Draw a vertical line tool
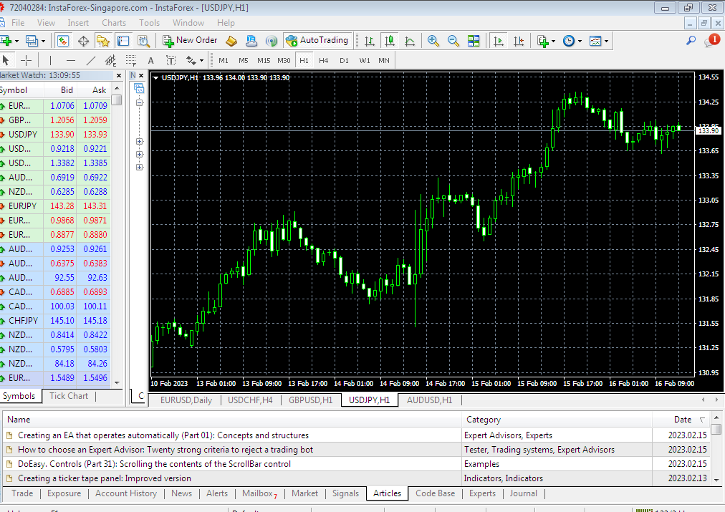The image size is (725, 512). pos(50,61)
